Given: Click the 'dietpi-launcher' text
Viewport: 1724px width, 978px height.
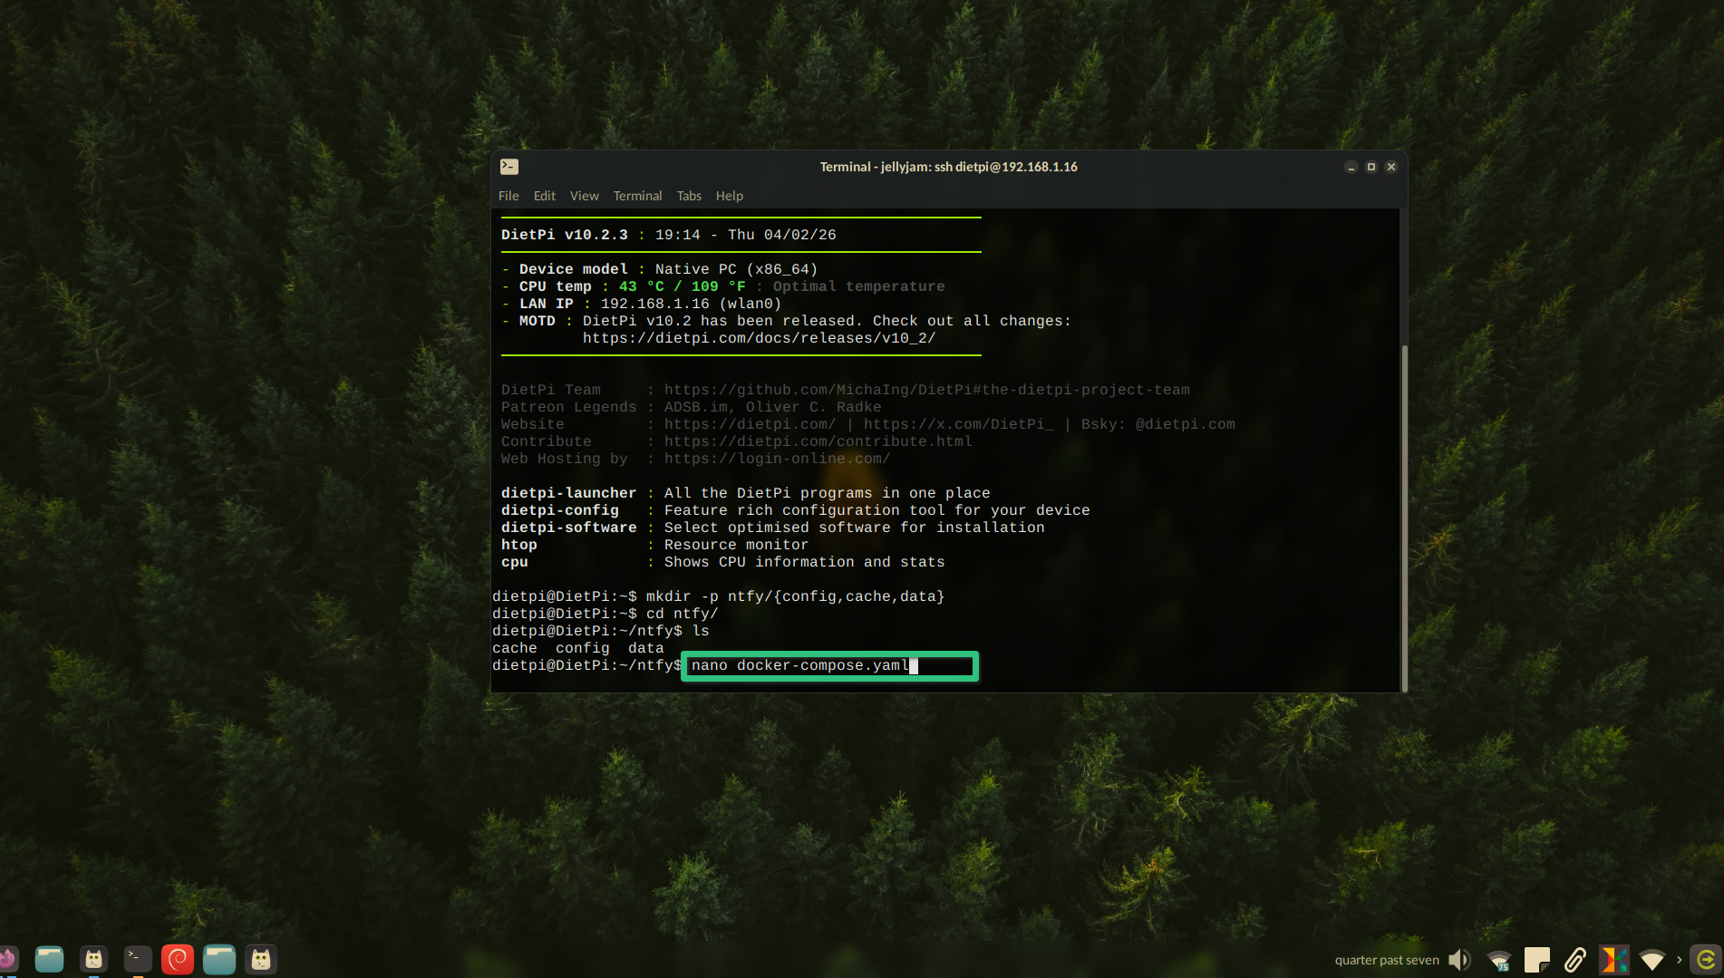Looking at the screenshot, I should pyautogui.click(x=568, y=493).
